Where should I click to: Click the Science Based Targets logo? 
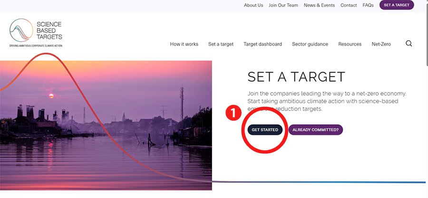[x=36, y=33]
